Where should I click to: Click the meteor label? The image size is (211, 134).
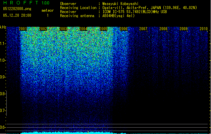(48, 10)
